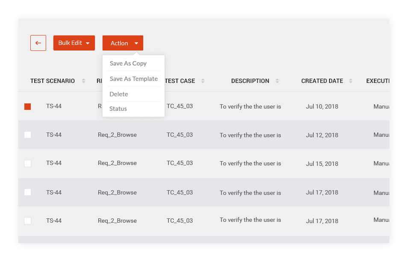Click TC_45_03 in the Jul 10 row
This screenshot has width=409, height=262.
click(180, 106)
